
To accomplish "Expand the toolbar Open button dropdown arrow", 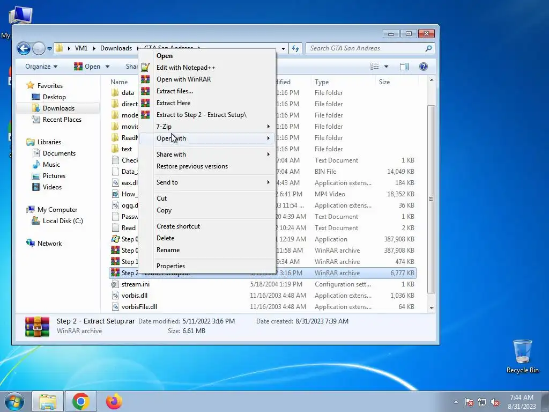I will pyautogui.click(x=107, y=67).
